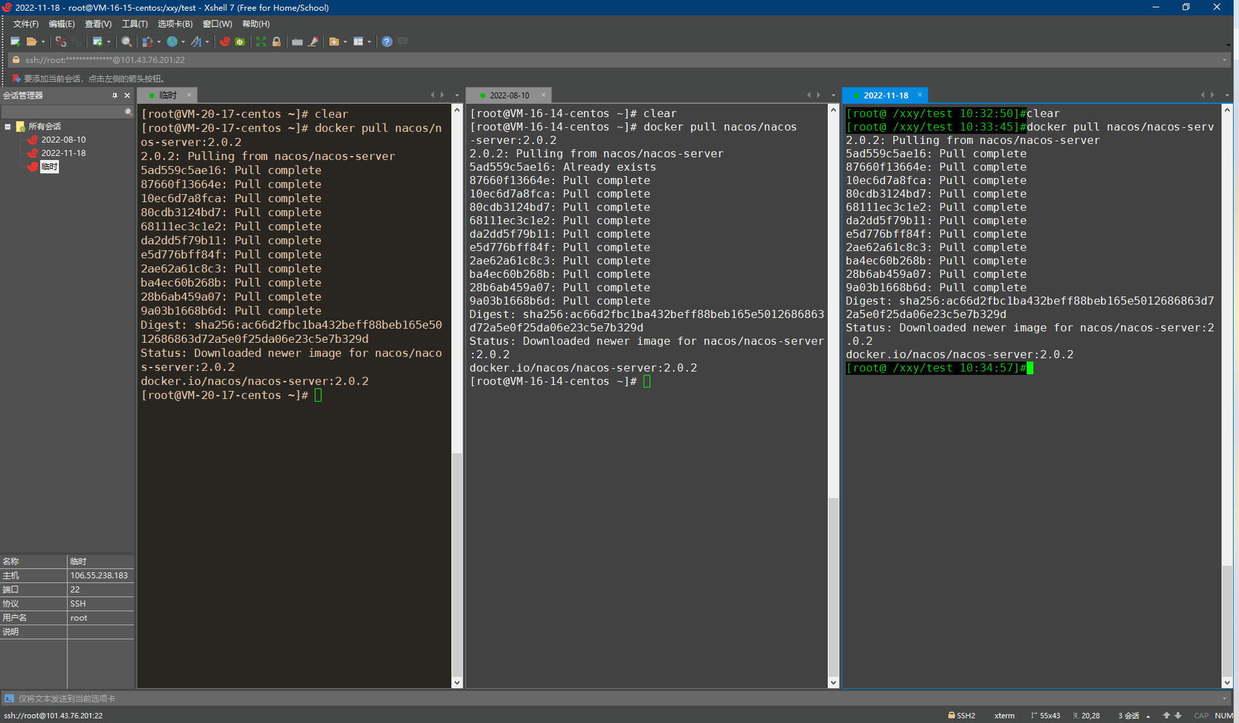Screen dimensions: 1239x723
Task: Collapse the 所有会话 tree node
Action: point(7,127)
